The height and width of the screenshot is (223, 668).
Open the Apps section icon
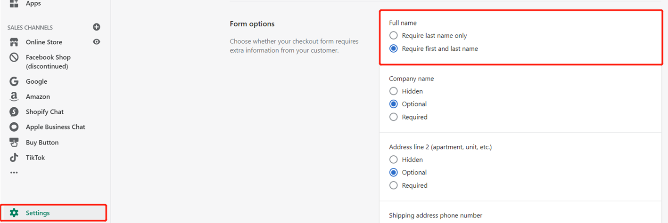coord(14,3)
